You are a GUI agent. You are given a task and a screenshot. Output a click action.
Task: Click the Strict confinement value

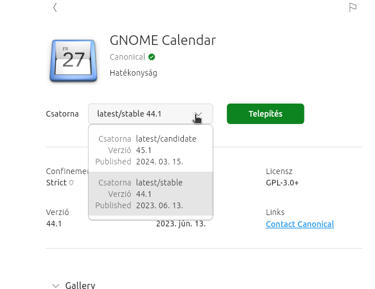(x=56, y=183)
